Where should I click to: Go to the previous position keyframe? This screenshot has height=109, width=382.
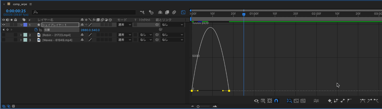pyautogui.click(x=3, y=30)
